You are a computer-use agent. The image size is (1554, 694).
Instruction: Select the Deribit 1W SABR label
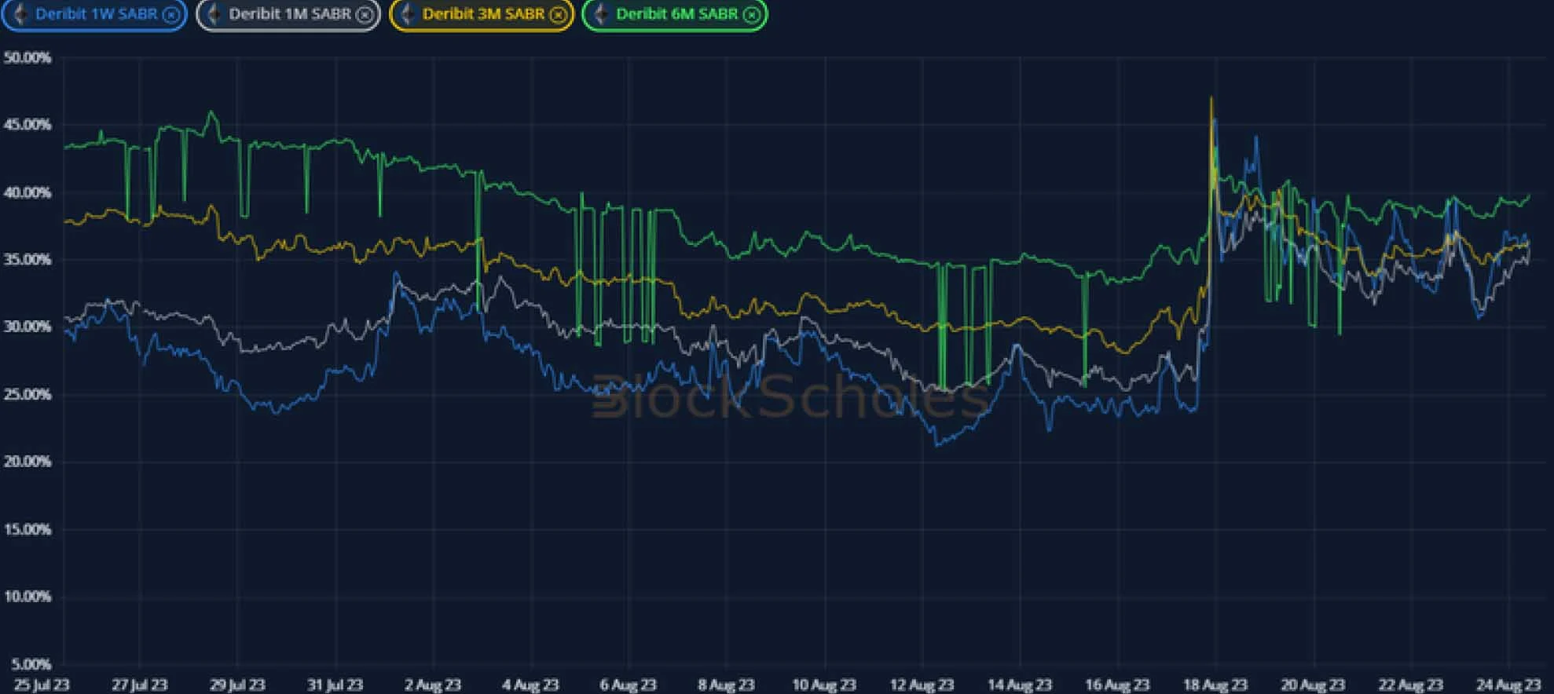coord(96,14)
